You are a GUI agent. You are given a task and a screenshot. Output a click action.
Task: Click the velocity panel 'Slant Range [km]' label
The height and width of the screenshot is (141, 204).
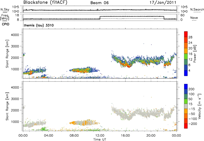(x=7, y=106)
